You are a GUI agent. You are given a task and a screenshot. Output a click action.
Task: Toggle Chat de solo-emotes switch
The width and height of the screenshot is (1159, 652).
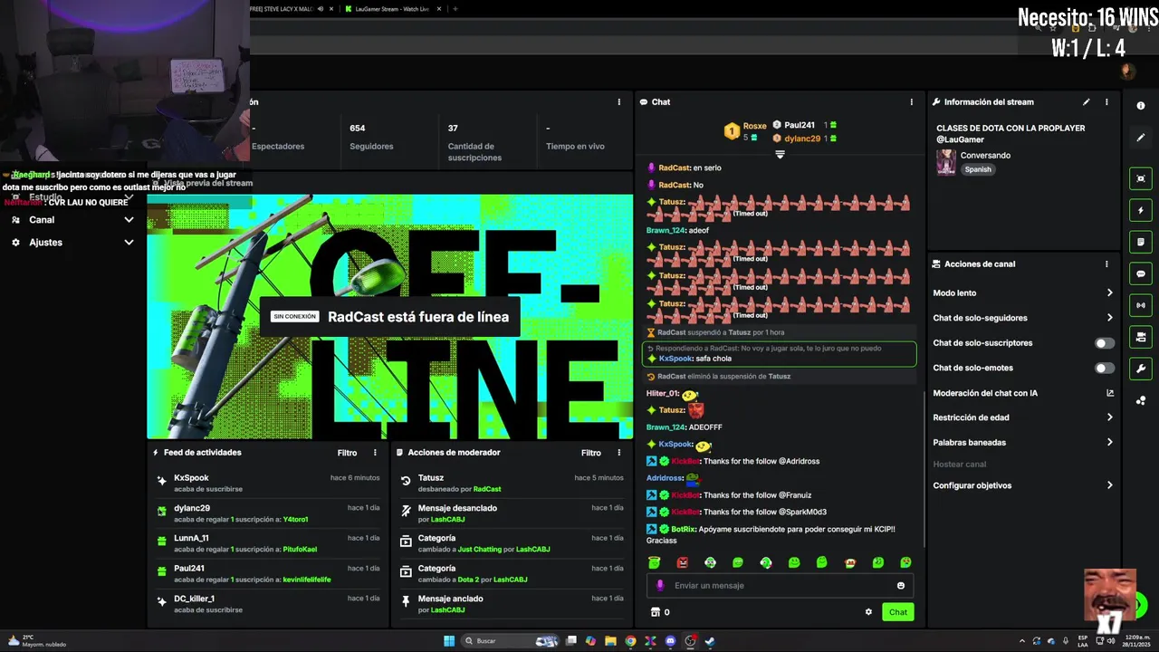(1105, 369)
